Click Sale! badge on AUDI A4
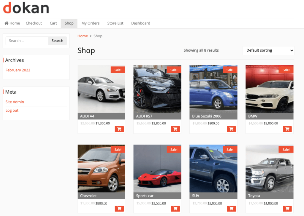The height and width of the screenshot is (216, 304). pos(118,70)
